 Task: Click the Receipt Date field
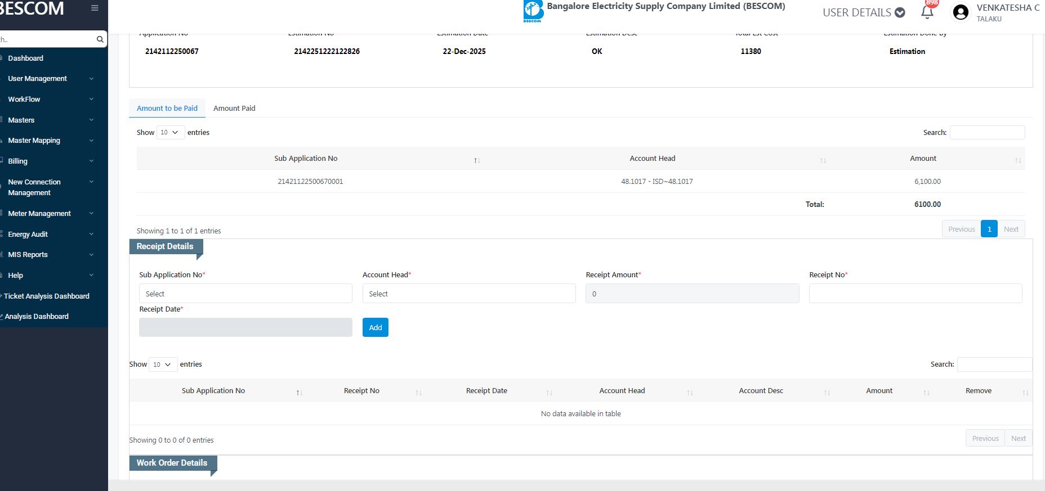245,327
